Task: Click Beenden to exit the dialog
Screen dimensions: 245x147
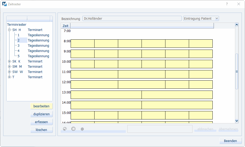Action: point(230,141)
